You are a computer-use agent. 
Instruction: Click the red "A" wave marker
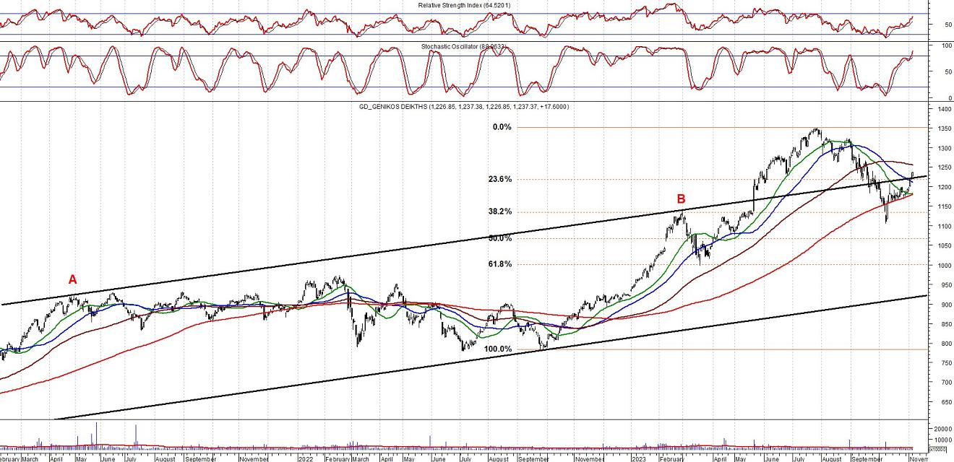tap(72, 279)
